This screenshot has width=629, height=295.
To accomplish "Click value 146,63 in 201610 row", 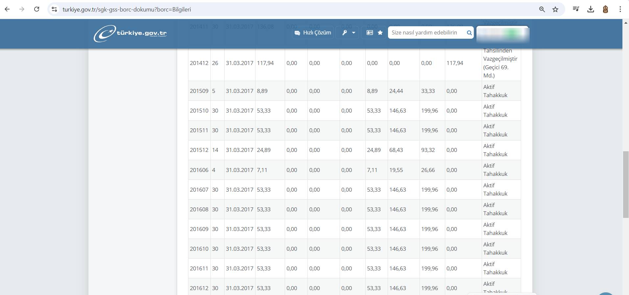I will point(398,249).
